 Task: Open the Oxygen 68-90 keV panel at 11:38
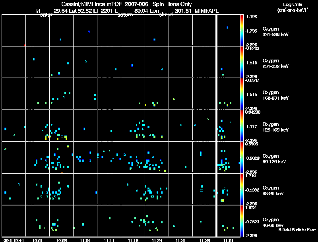[x=204, y=189]
